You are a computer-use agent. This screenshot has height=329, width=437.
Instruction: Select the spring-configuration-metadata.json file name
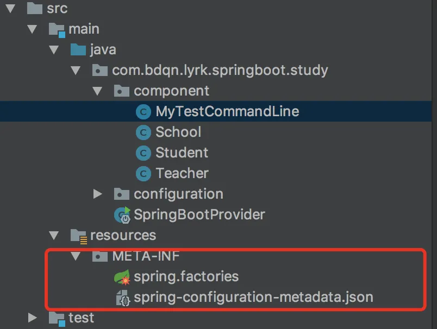tap(253, 298)
